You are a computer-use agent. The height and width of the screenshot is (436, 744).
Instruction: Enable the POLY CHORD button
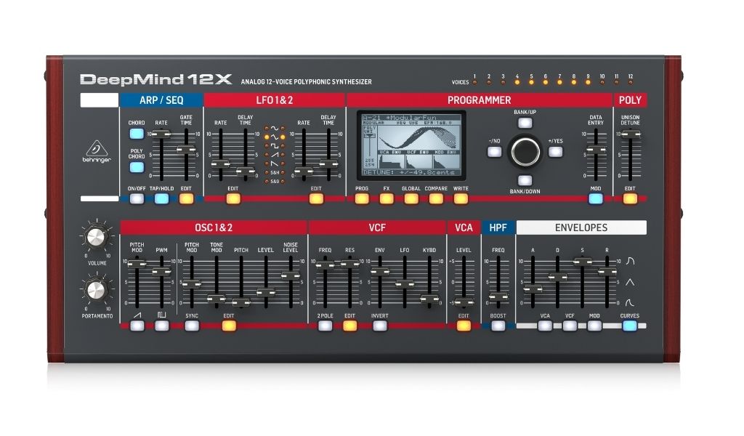point(137,167)
